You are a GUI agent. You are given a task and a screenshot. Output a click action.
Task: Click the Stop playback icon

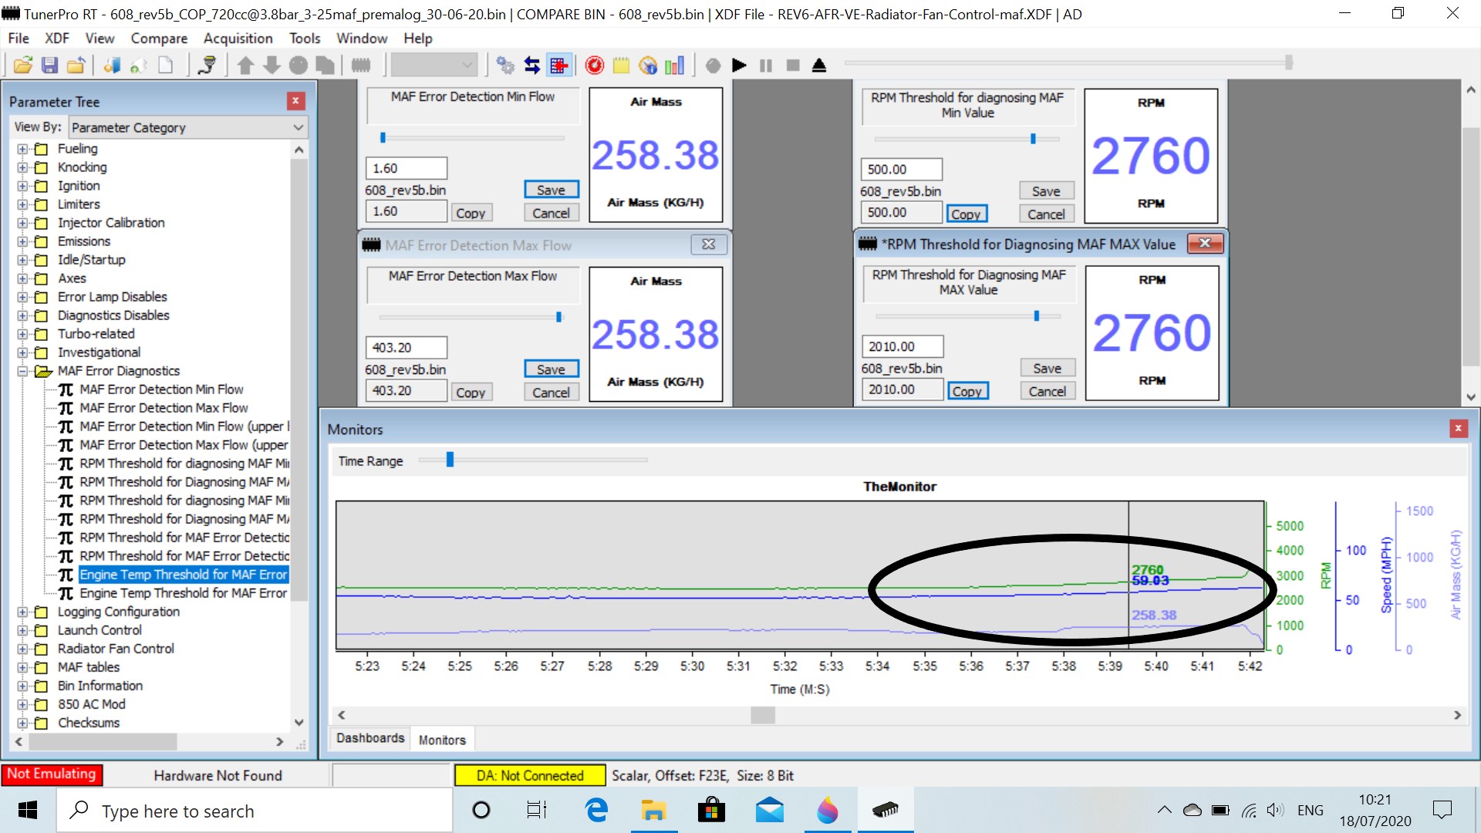click(792, 64)
